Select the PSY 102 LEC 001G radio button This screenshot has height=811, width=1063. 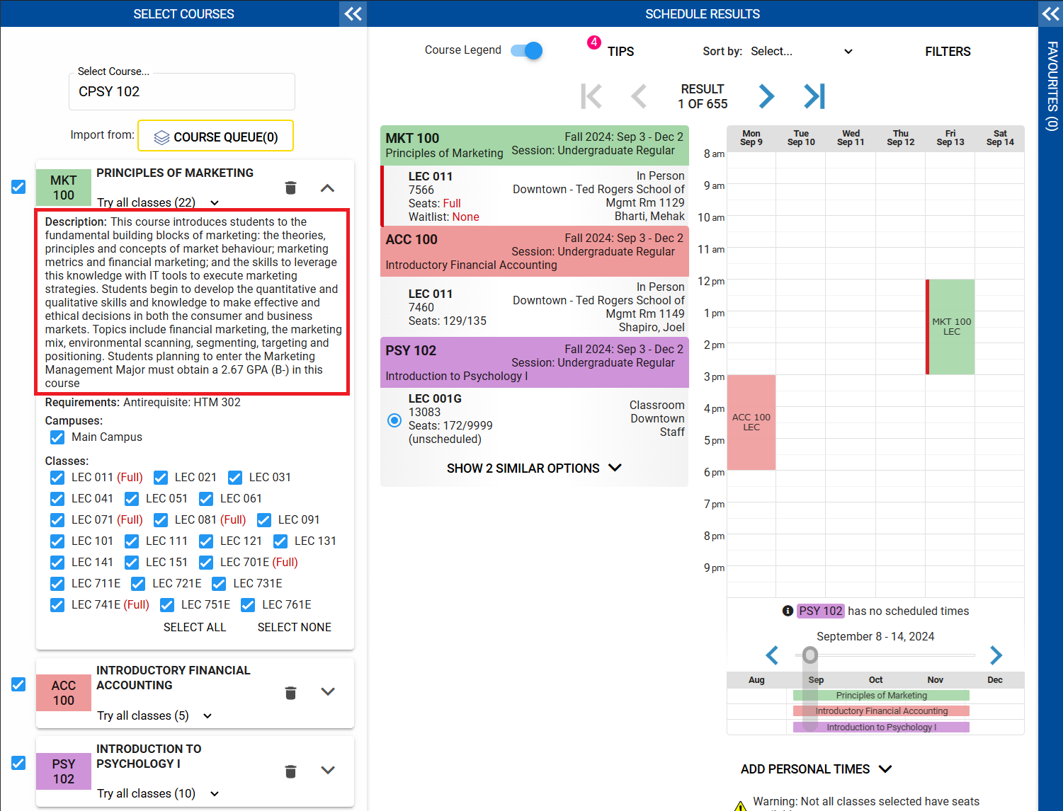[394, 420]
